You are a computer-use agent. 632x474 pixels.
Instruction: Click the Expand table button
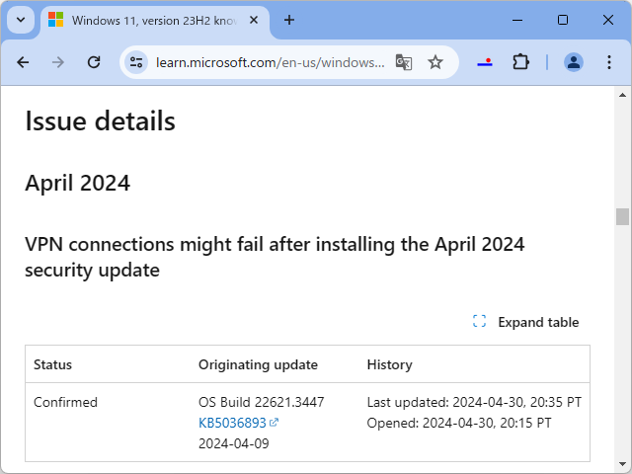pos(526,322)
